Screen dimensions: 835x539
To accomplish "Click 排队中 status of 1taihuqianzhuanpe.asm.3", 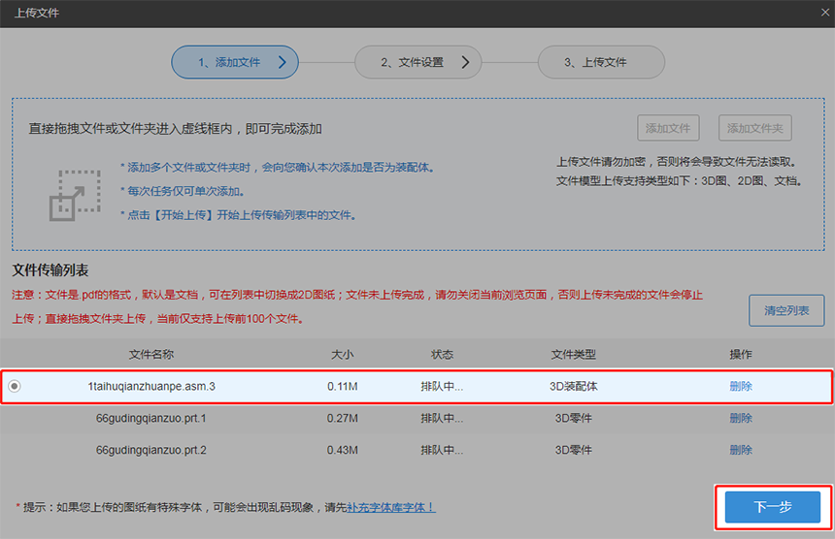I will point(442,387).
